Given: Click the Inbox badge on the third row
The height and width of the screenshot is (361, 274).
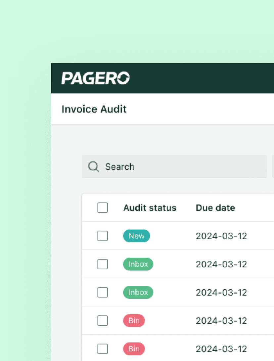Looking at the screenshot, I should pyautogui.click(x=138, y=292).
